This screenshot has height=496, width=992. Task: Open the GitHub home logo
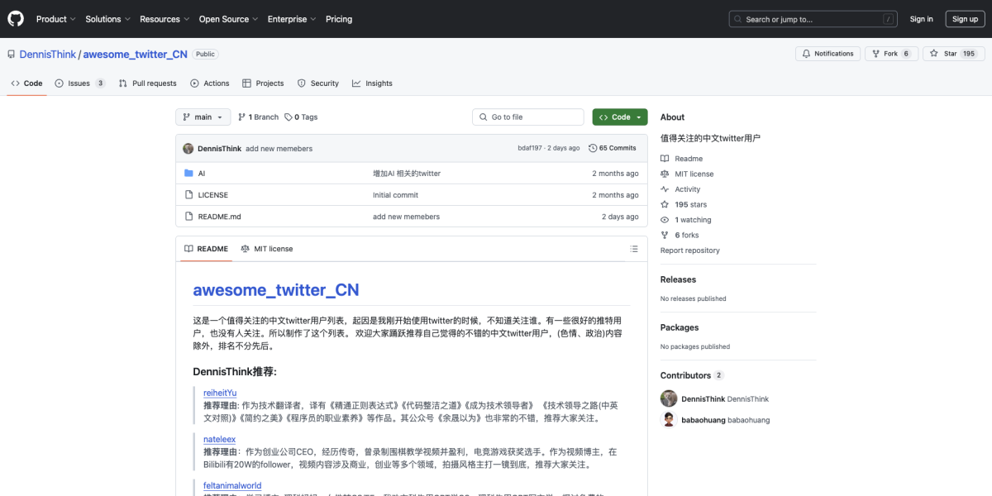(15, 18)
